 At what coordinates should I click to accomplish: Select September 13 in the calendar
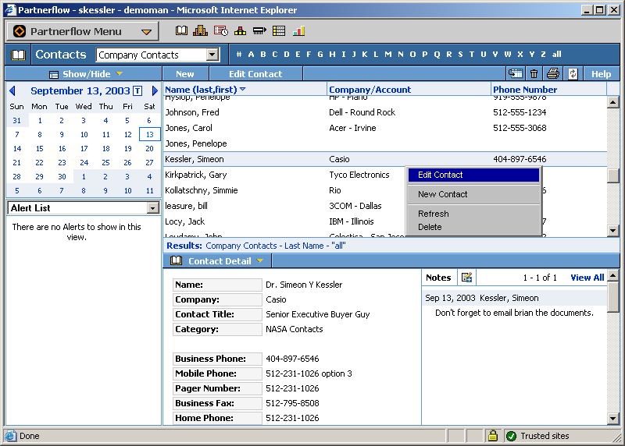[x=149, y=134]
